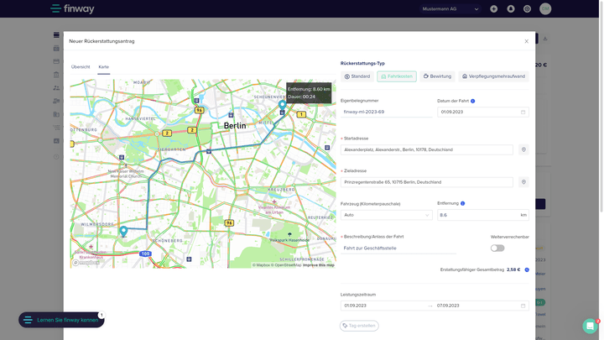Open the Leistungszeitraum date range picker

click(435, 306)
